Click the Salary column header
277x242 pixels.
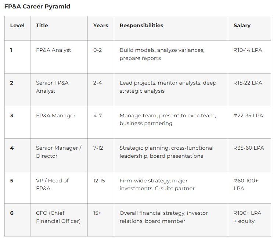point(242,25)
